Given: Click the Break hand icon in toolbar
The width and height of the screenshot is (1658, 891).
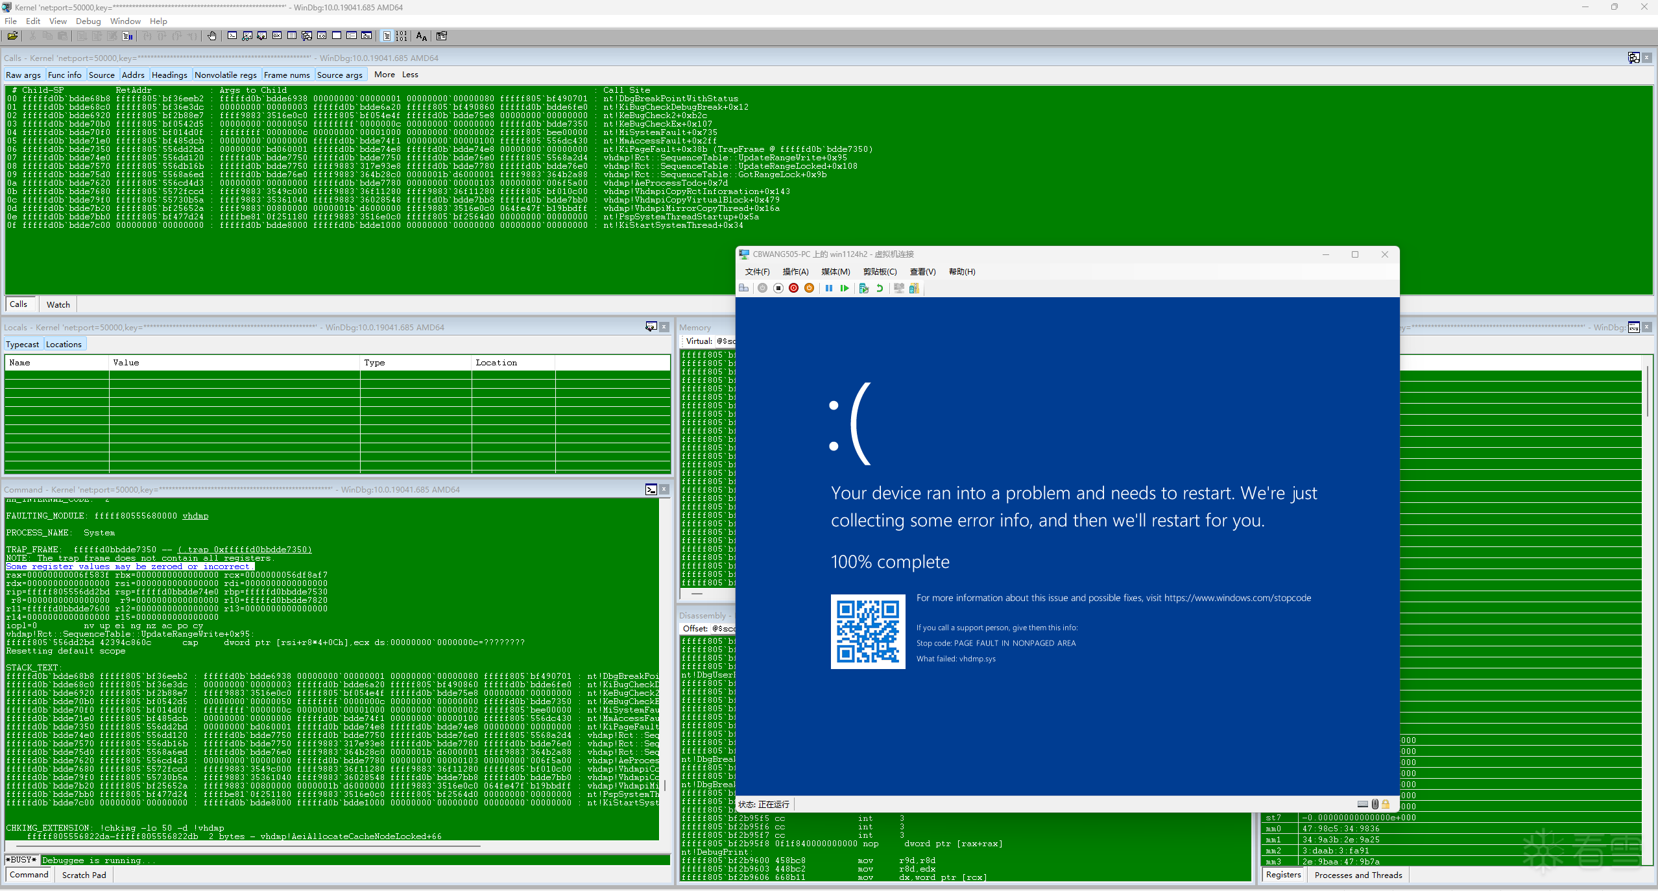Looking at the screenshot, I should pos(212,36).
